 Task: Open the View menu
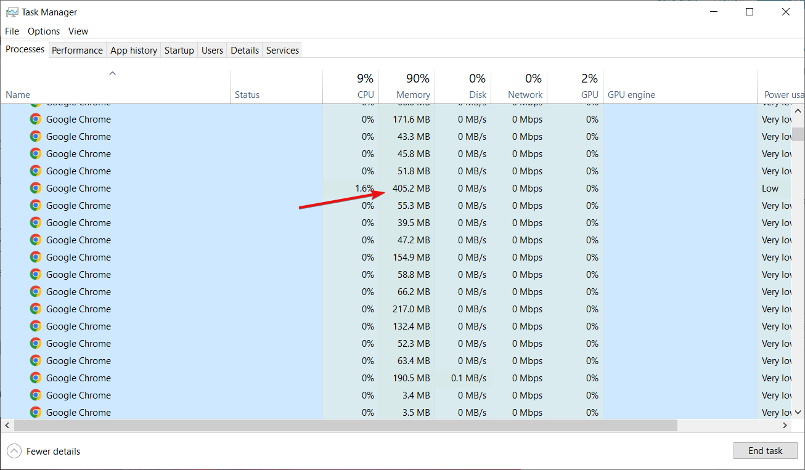78,31
